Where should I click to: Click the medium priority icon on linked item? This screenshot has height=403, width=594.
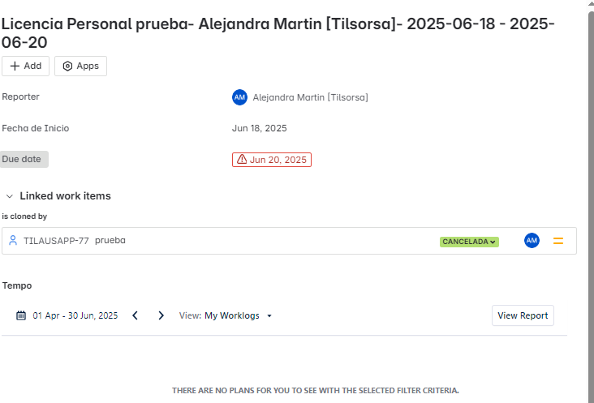(x=558, y=241)
